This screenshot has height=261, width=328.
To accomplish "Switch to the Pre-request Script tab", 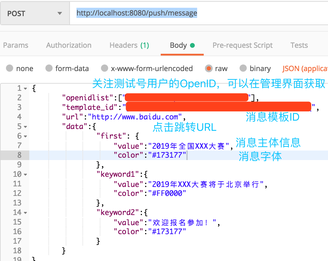I will click(243, 45).
